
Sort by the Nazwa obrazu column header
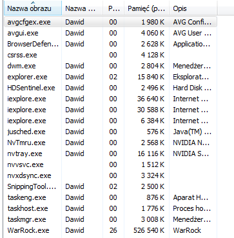pos(33,8)
